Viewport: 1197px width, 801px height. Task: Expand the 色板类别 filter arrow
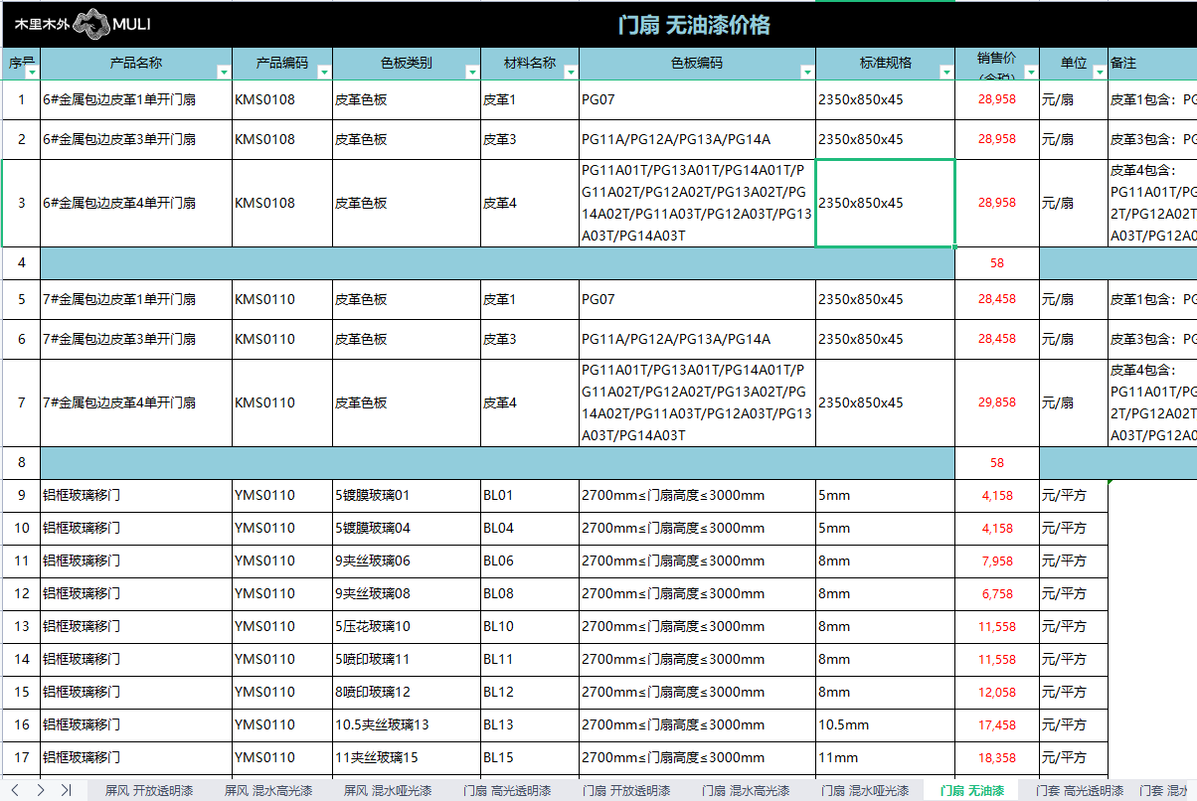coord(471,73)
